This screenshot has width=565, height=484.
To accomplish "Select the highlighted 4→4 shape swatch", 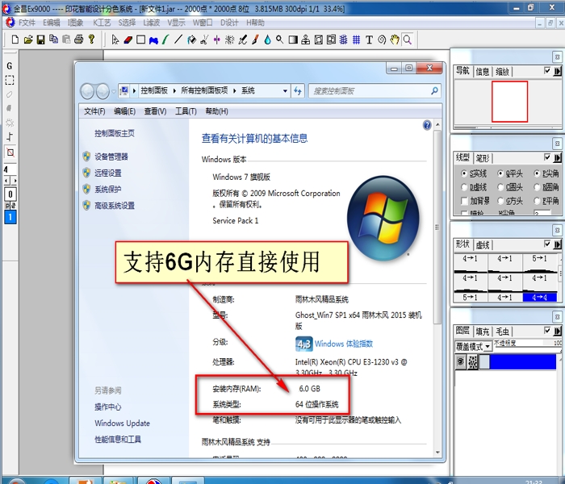I will coord(539,298).
